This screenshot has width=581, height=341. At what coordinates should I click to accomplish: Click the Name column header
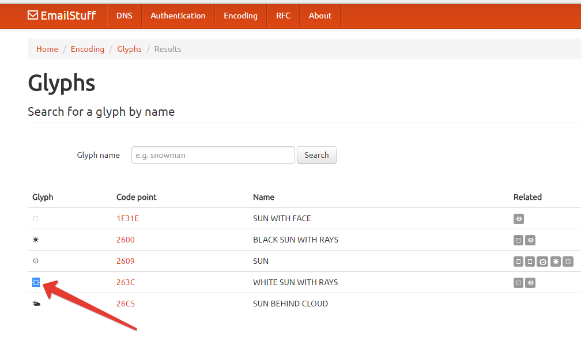click(264, 197)
